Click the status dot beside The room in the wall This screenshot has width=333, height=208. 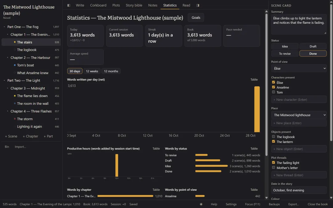pos(15,104)
